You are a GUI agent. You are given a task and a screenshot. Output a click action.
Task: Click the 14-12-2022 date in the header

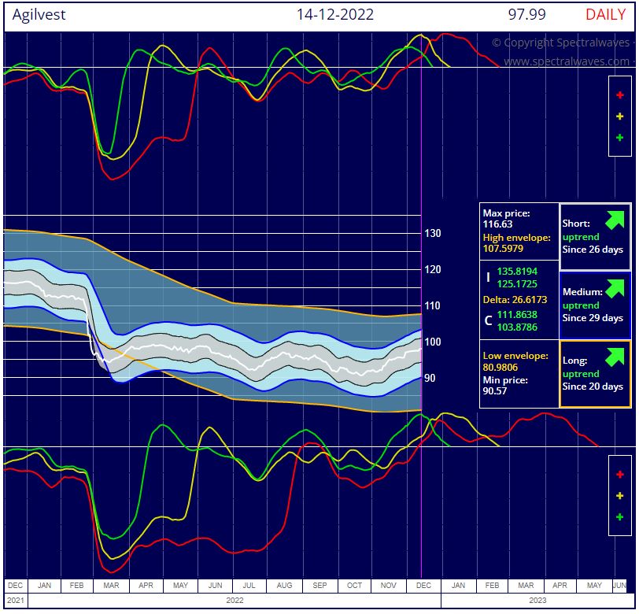tap(334, 14)
